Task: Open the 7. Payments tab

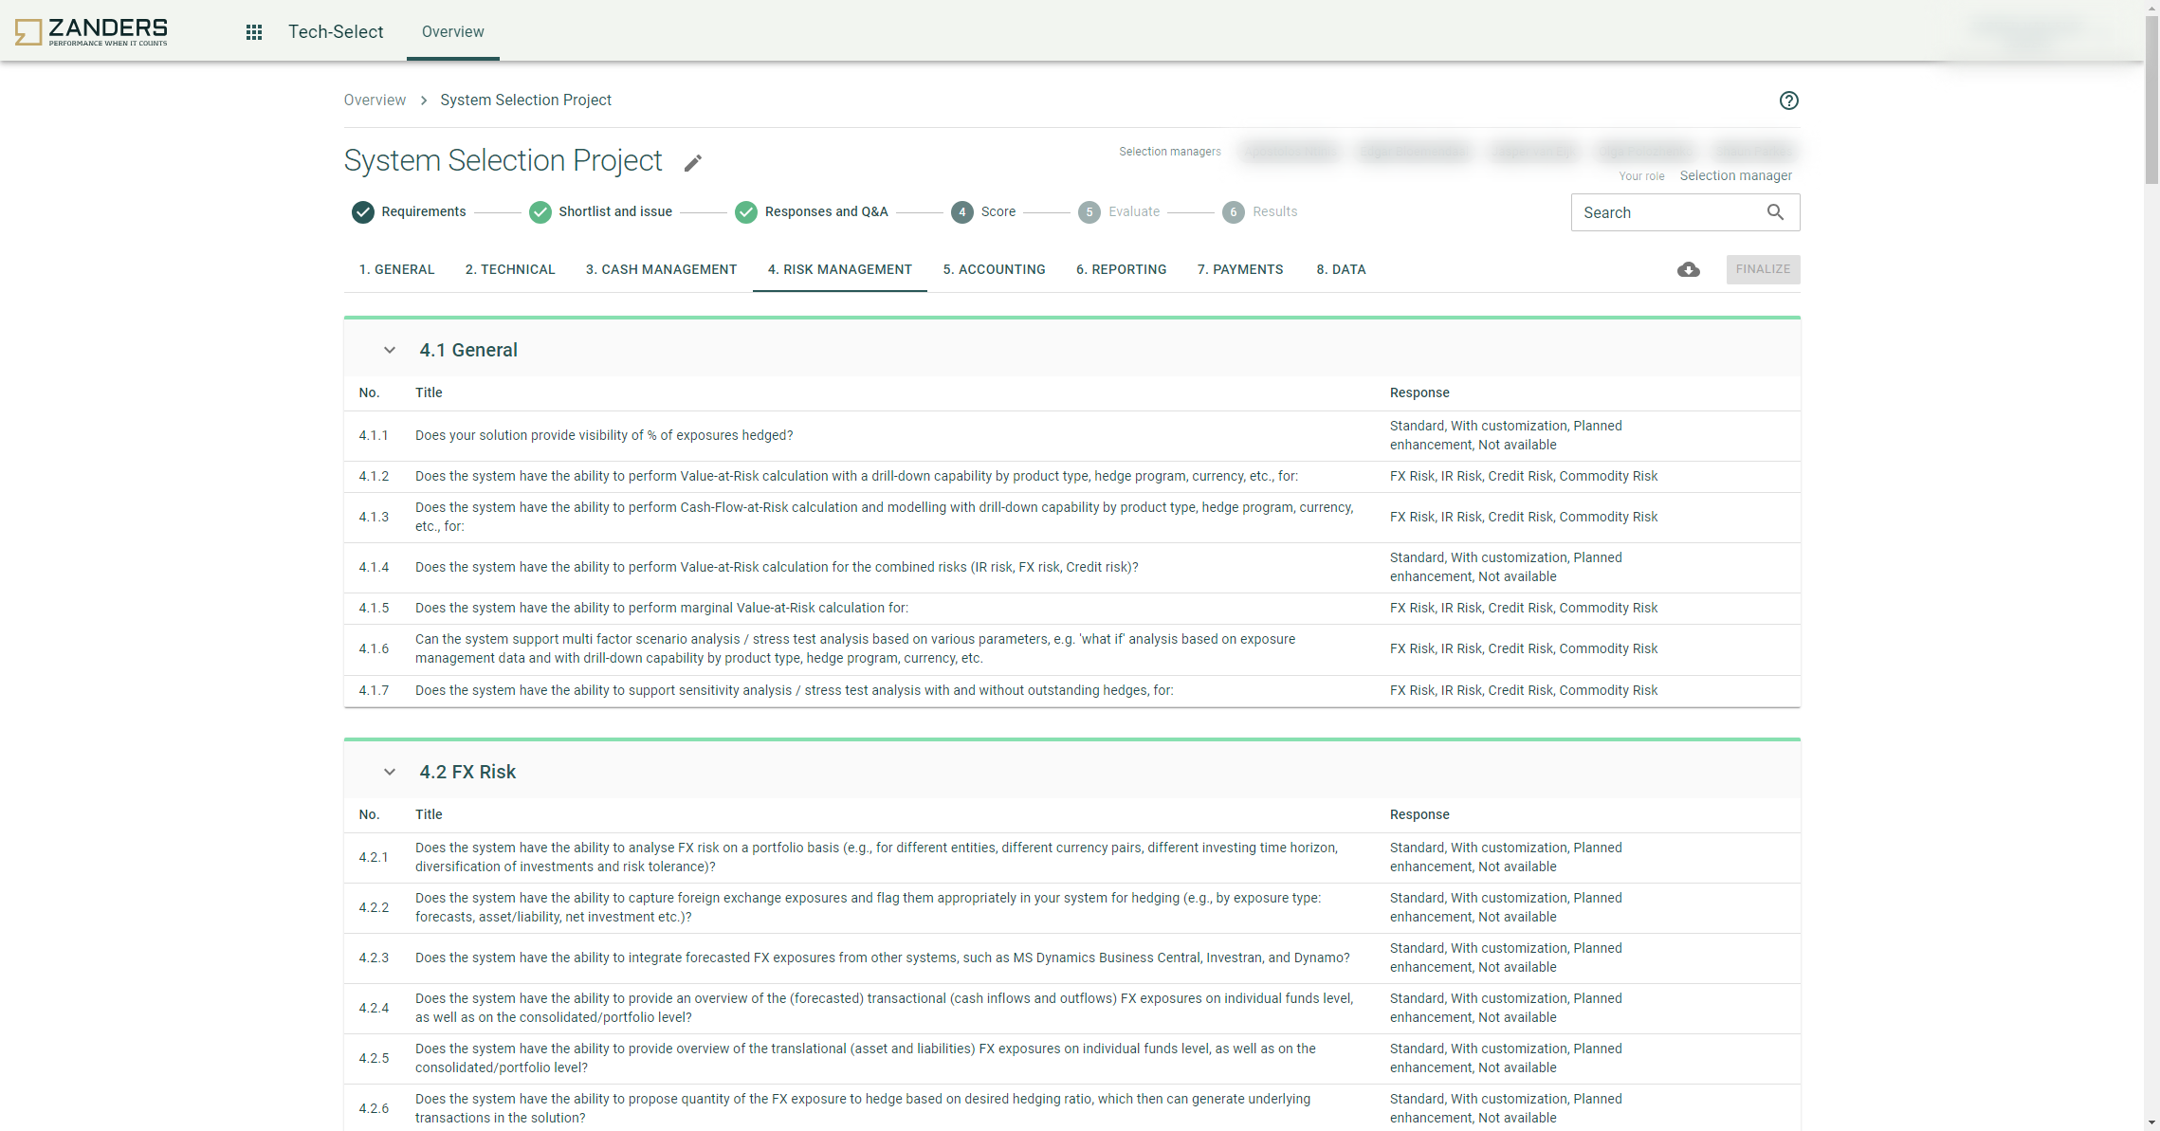Action: [1239, 270]
